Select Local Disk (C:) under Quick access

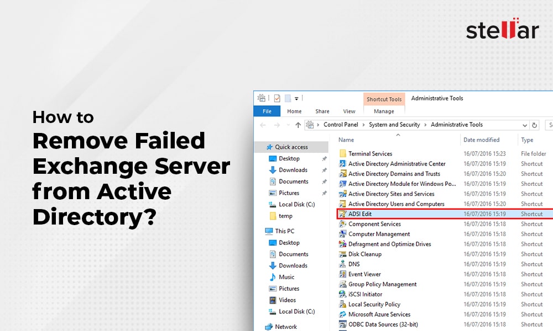tap(296, 204)
